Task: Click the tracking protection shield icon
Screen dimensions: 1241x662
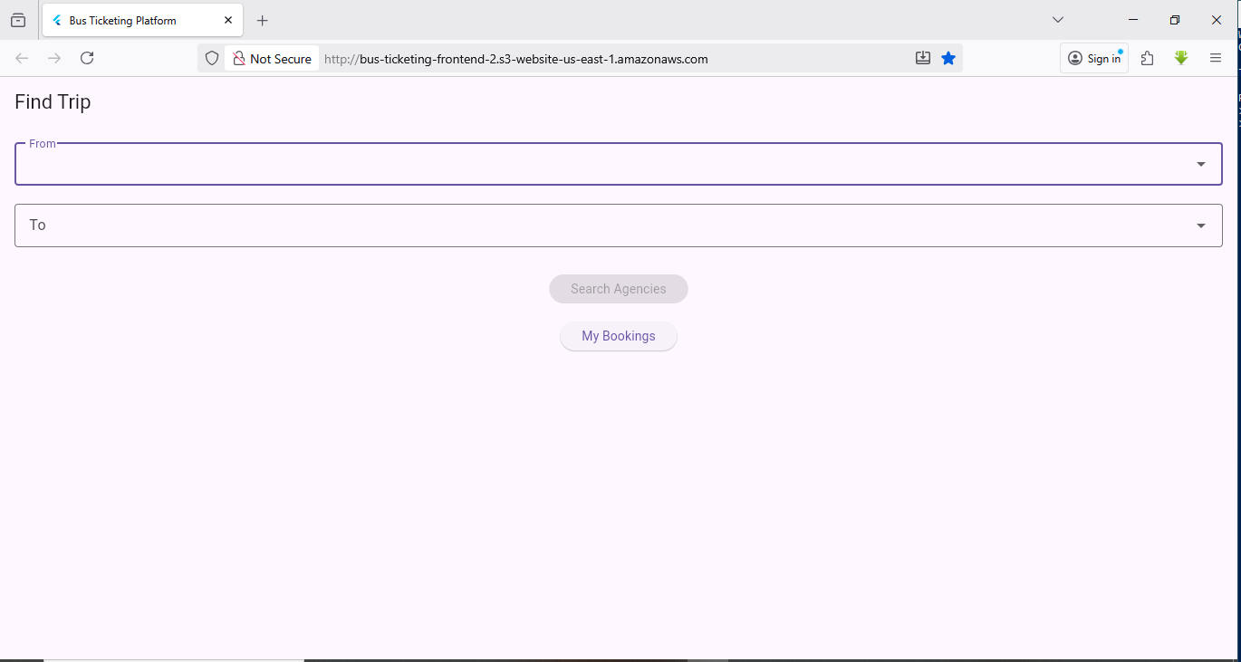Action: tap(212, 58)
